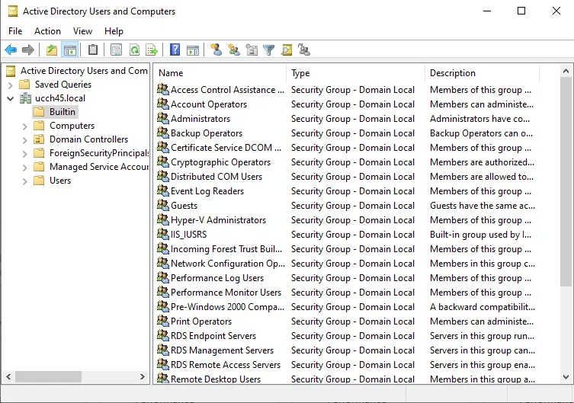Expand the Domain Controllers tree node
This screenshot has height=403, width=574.
click(25, 140)
